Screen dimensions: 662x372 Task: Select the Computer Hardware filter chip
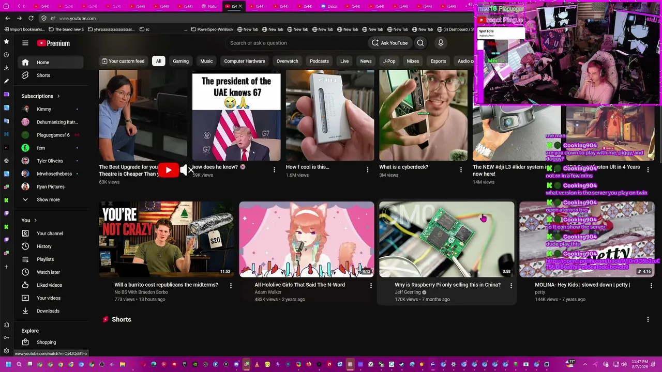tap(245, 61)
